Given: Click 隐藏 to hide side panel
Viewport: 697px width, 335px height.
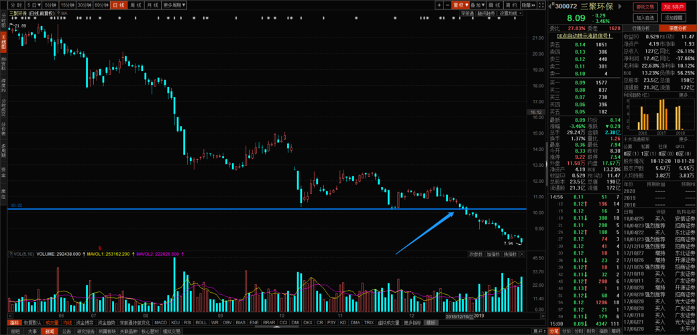Looking at the screenshot, I should (x=527, y=5).
